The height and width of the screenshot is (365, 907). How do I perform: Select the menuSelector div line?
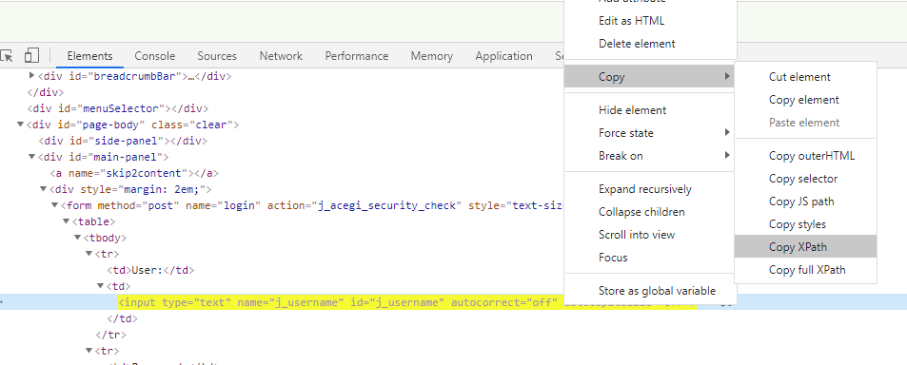(x=117, y=108)
